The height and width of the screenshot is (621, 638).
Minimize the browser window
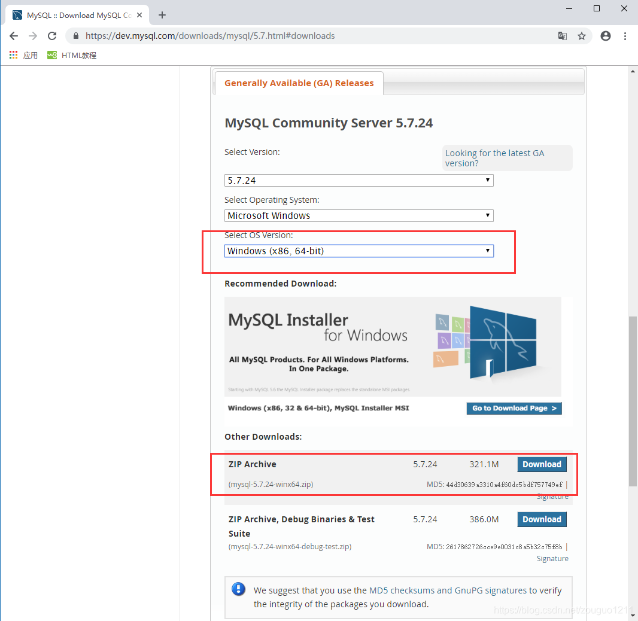[x=569, y=8]
